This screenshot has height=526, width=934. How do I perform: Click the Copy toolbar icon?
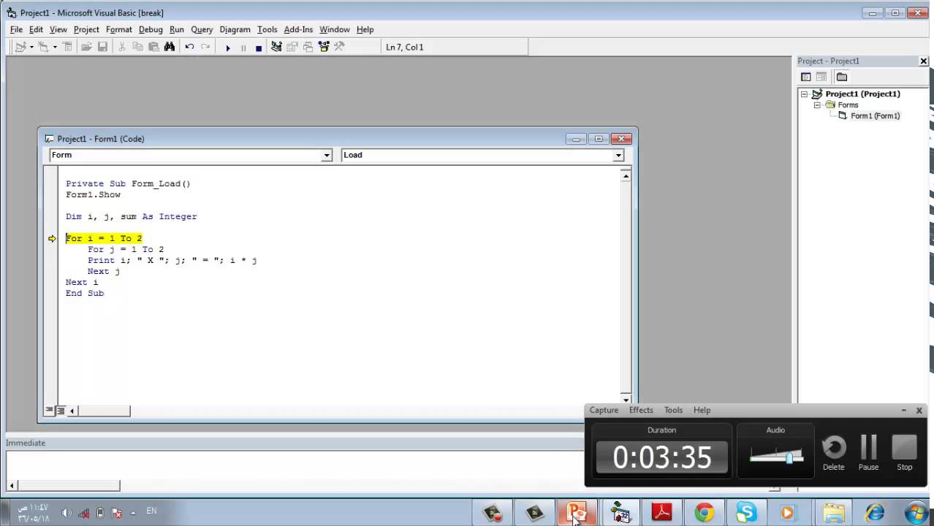[138, 47]
